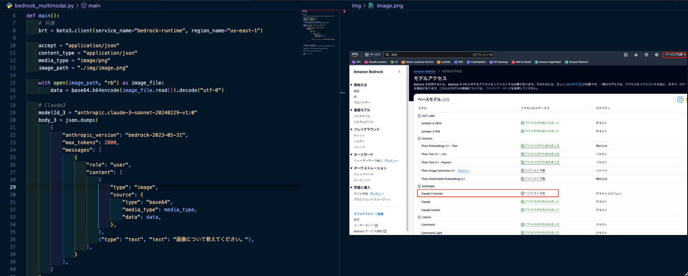Collapse the プレイグラウンド sidebar section

351,130
